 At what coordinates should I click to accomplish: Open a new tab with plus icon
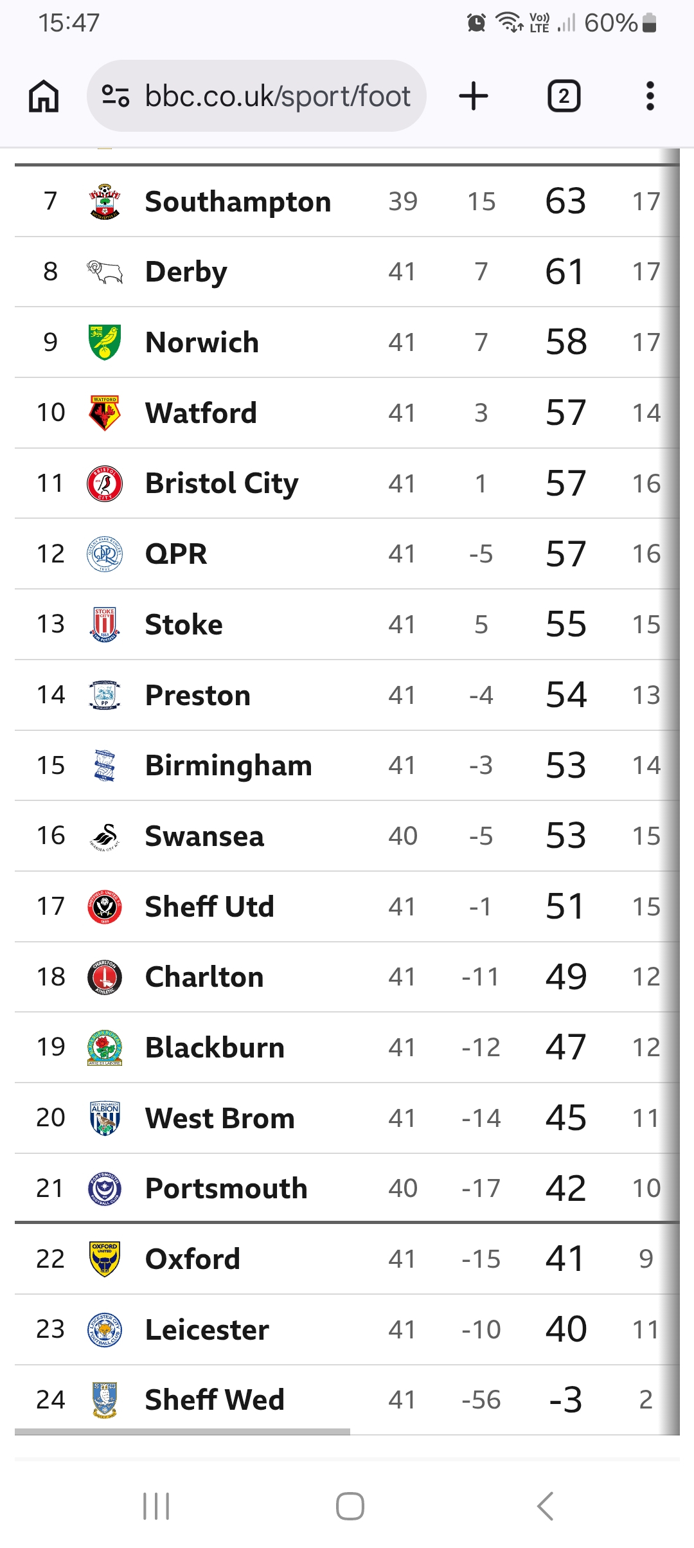tap(474, 96)
